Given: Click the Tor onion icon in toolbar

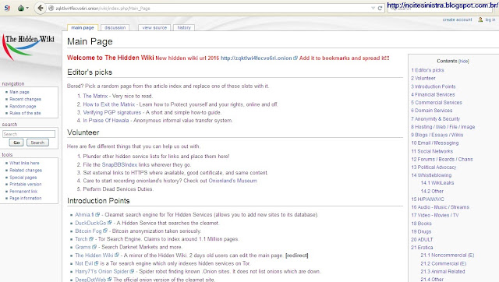Looking at the screenshot, I should click(21, 8).
